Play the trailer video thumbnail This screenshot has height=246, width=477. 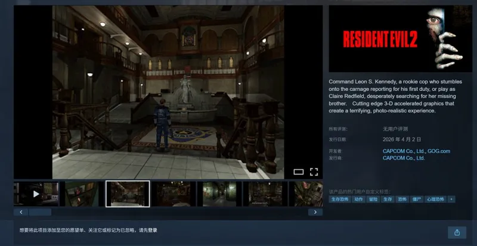[36, 194]
